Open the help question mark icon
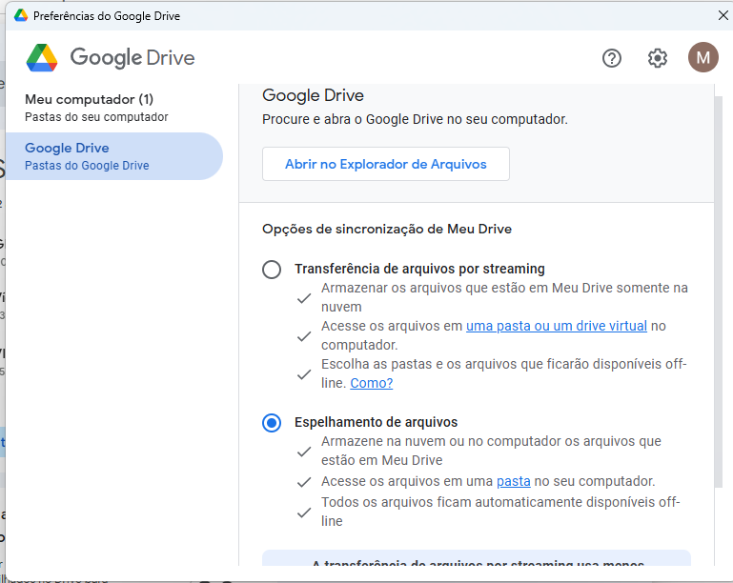The width and height of the screenshot is (733, 583). [611, 58]
